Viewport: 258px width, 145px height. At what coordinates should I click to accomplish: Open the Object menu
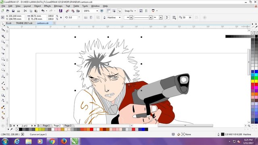(37, 6)
